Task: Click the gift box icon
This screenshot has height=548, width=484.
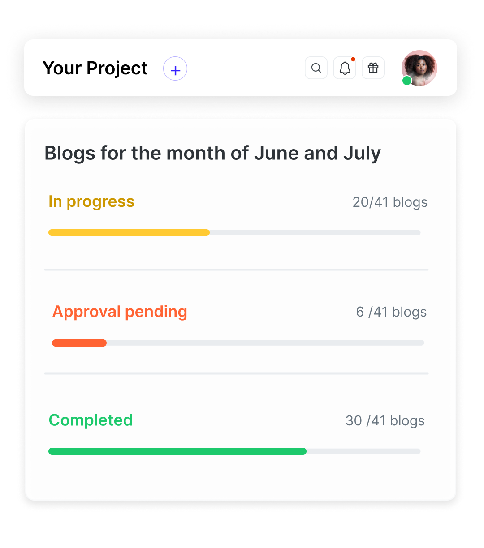Action: (x=373, y=68)
